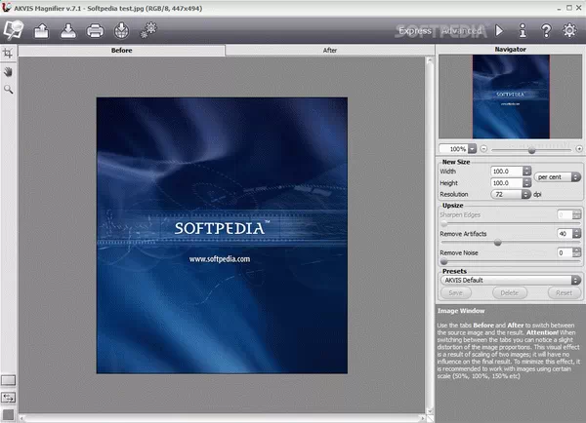The image size is (586, 423).
Task: Click the Print icon
Action: point(96,30)
